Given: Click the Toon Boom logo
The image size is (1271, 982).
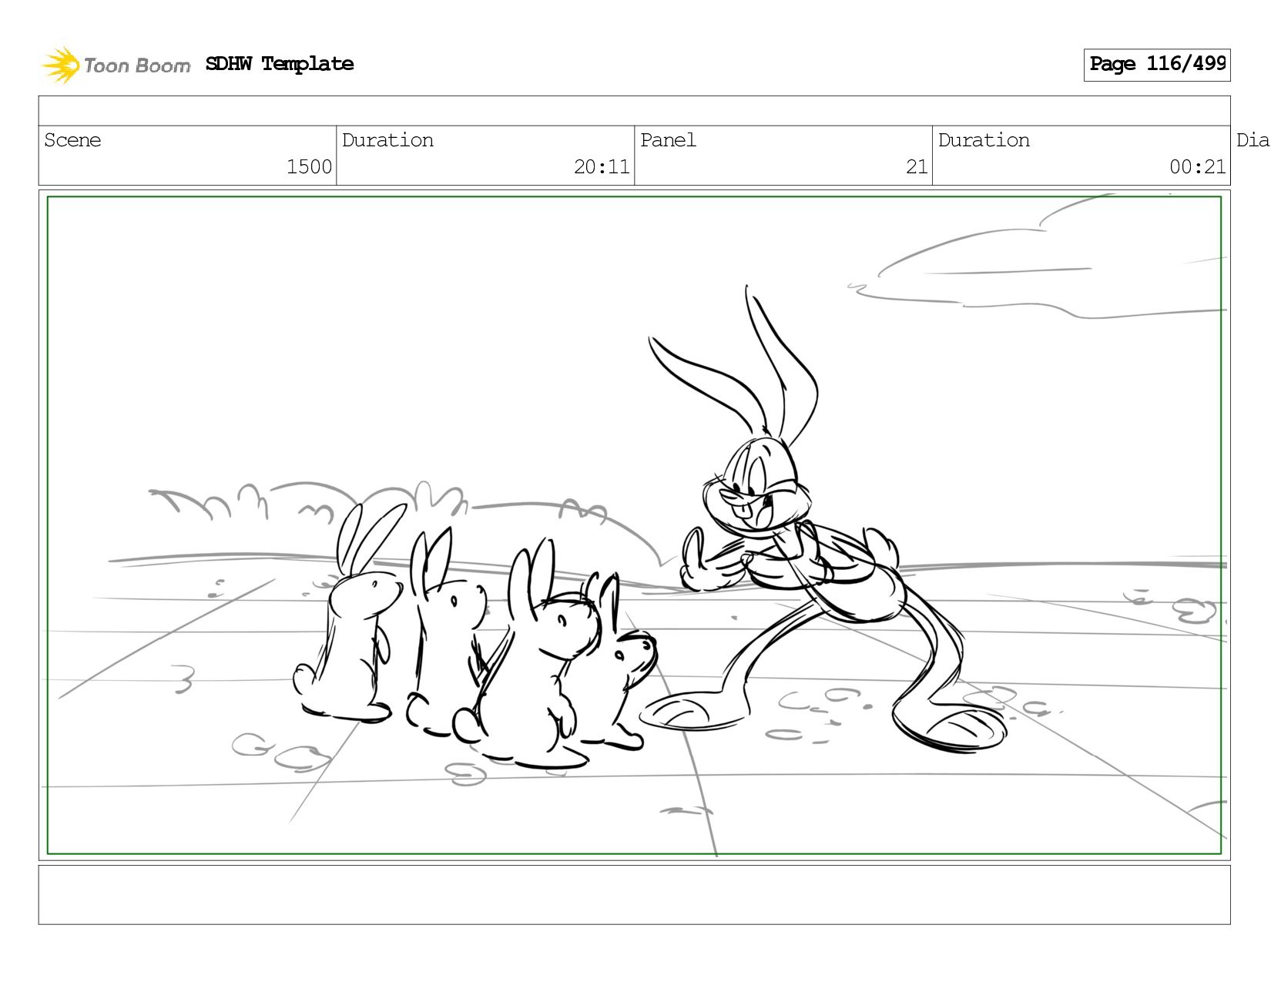Looking at the screenshot, I should 116,65.
